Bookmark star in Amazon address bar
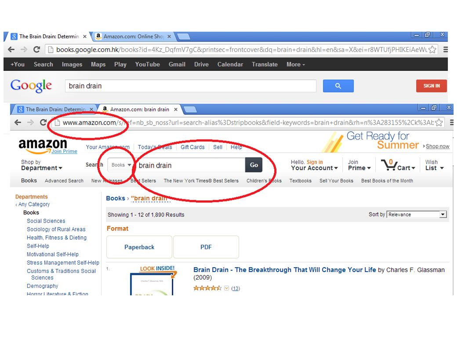Image resolution: width=465 pixels, height=349 pixels. point(439,122)
